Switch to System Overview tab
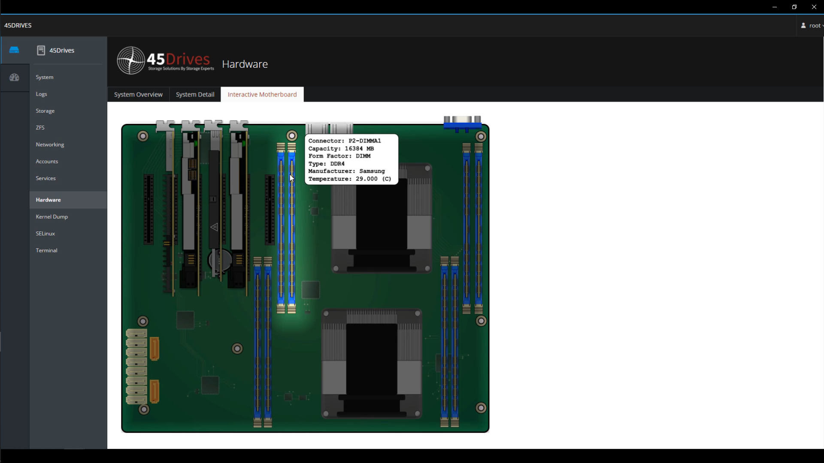 (138, 94)
